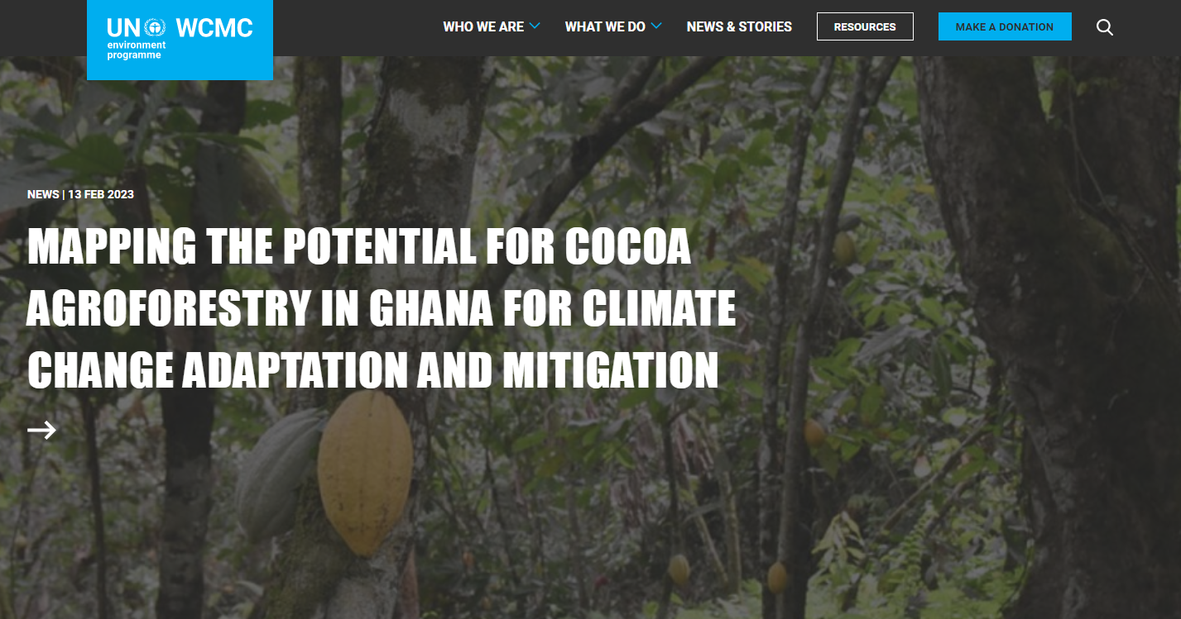Click the blue UN environment programme block
Image resolution: width=1181 pixels, height=619 pixels.
point(179,40)
